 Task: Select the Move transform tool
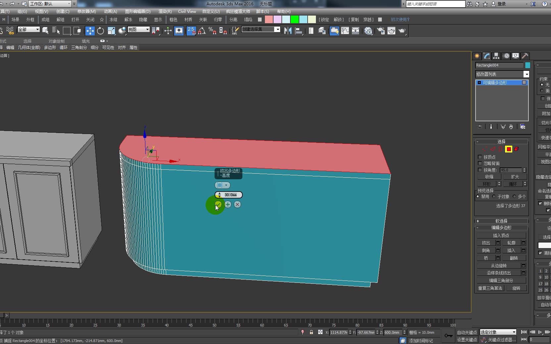[90, 31]
